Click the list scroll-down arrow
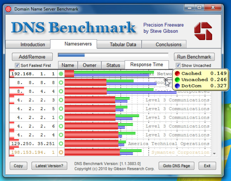 (214, 153)
